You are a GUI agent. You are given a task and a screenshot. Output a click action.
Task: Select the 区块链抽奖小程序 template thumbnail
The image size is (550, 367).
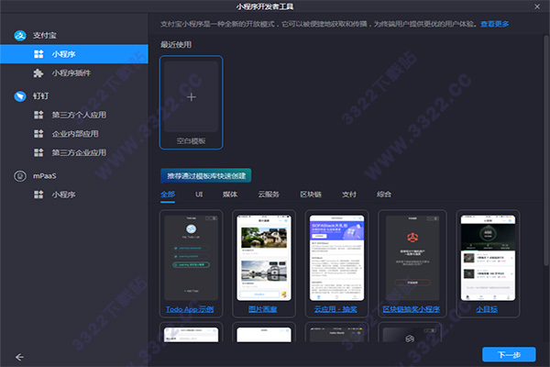click(412, 258)
